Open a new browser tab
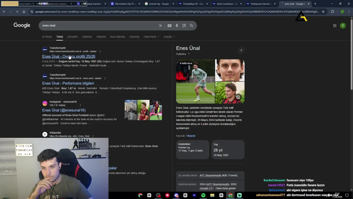 [315, 4]
